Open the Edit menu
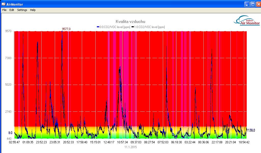 (x=12, y=10)
